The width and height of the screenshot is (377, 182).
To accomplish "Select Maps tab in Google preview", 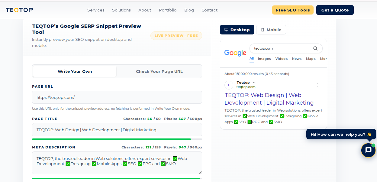I will 311,59.
